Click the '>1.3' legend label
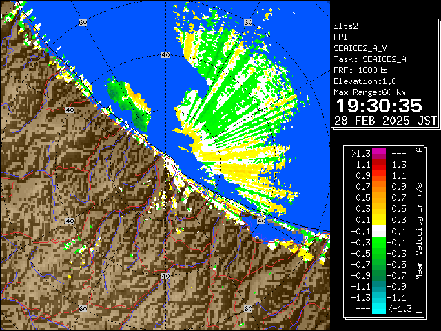Image resolution: width=441 pixels, height=331 pixels. 361,154
